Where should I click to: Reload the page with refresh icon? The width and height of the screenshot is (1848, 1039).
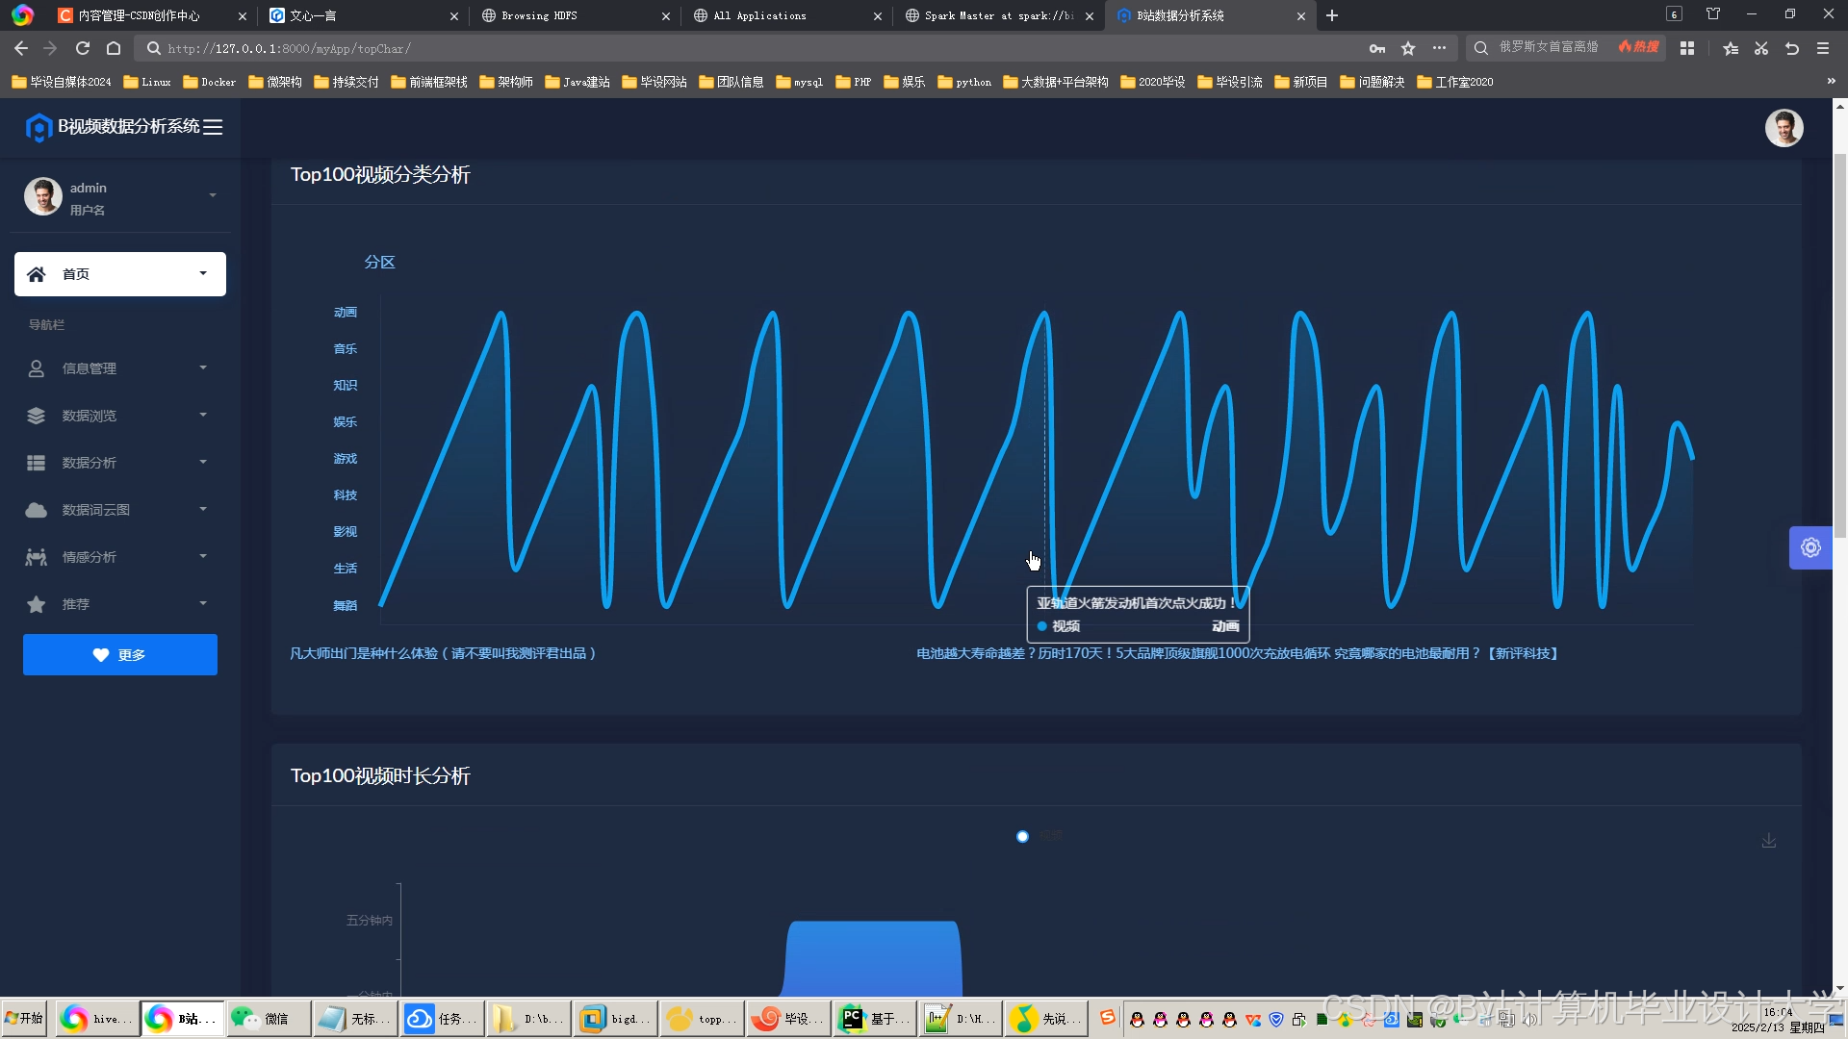[83, 48]
